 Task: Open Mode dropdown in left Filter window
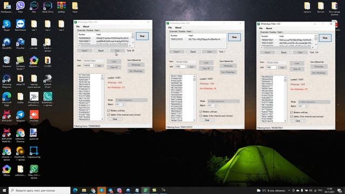[x=131, y=100]
